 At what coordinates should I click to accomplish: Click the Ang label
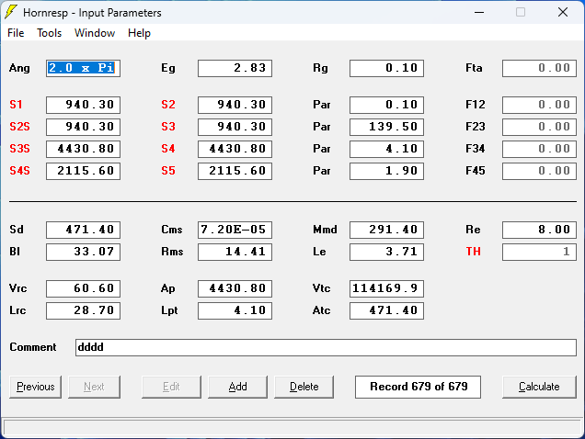19,68
